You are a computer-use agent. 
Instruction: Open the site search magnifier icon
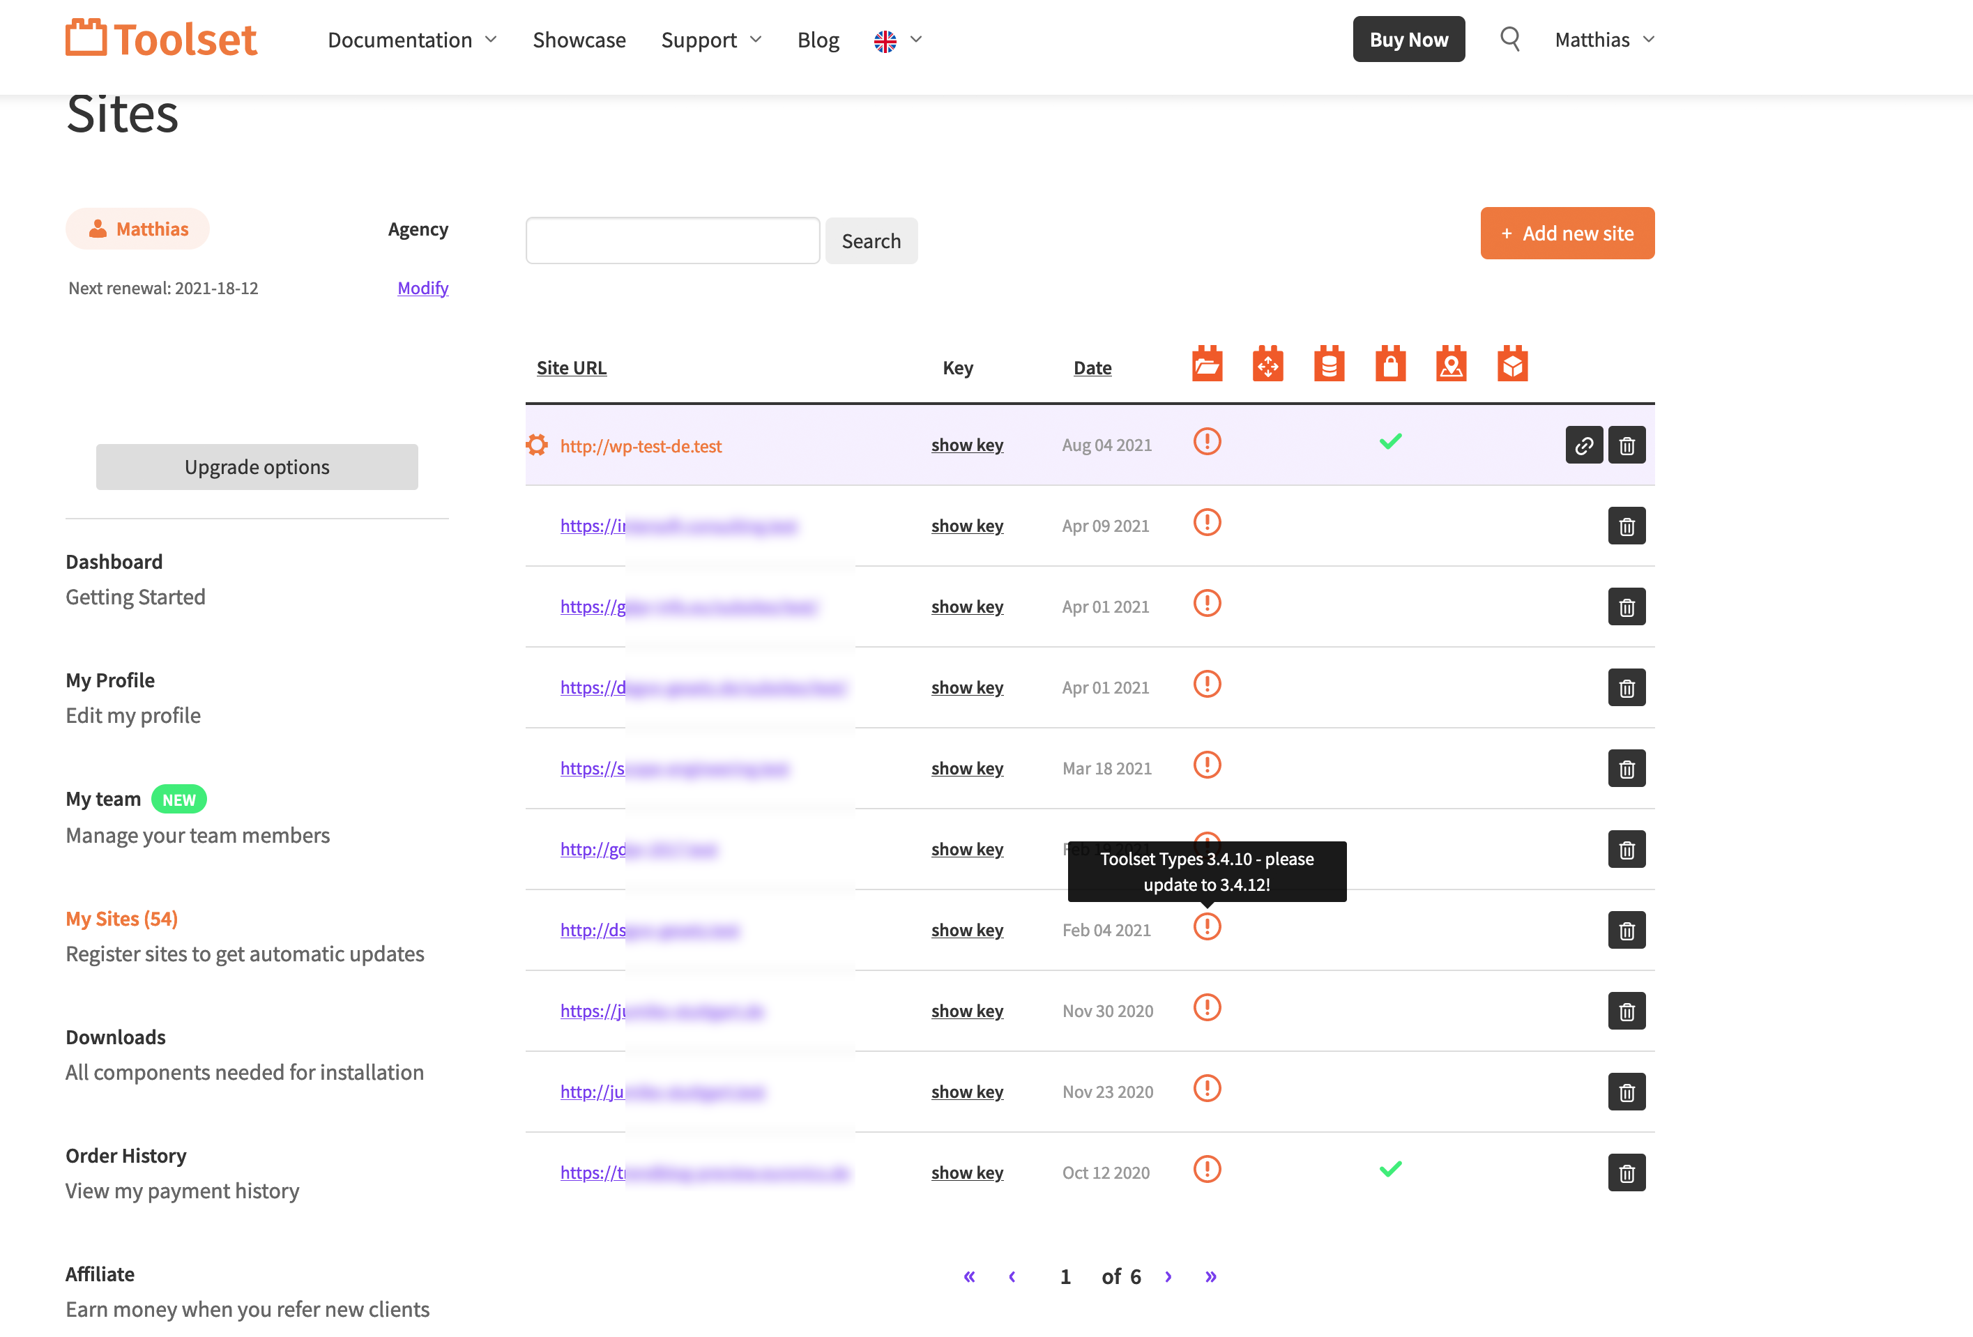(x=1509, y=39)
